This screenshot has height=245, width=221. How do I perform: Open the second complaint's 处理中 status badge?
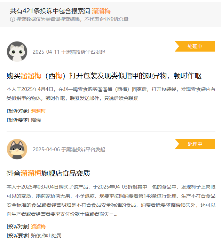(195, 144)
